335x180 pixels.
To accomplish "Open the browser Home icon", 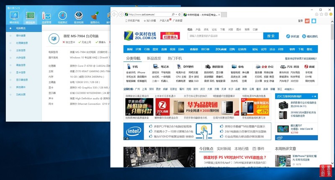I will 317,14.
